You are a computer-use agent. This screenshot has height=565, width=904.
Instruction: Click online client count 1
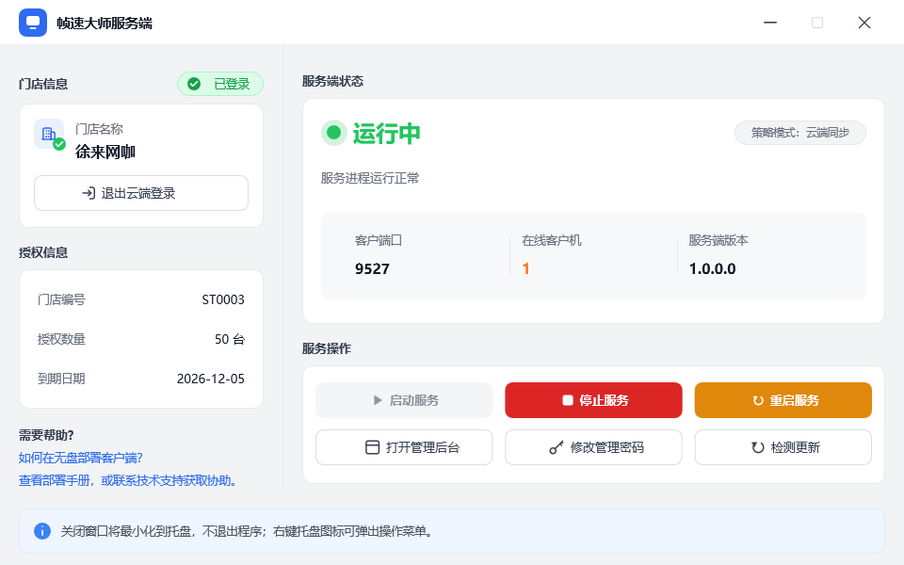(x=525, y=268)
